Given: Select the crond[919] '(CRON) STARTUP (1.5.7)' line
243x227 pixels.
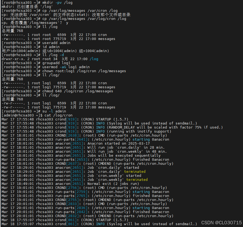Looking at the screenshot, I should point(65,119).
